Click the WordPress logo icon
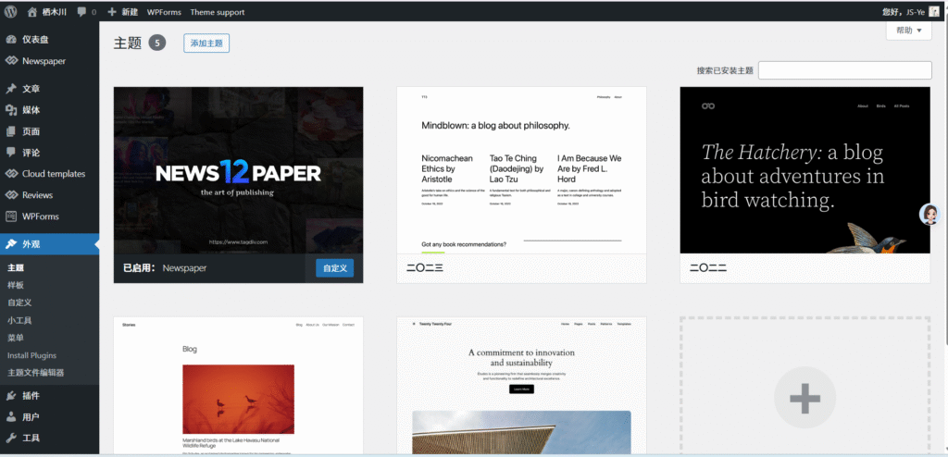 pos(11,11)
